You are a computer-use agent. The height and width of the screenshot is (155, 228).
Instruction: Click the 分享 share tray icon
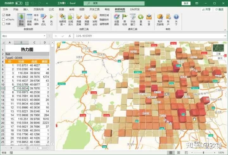pyautogui.click(x=149, y=20)
